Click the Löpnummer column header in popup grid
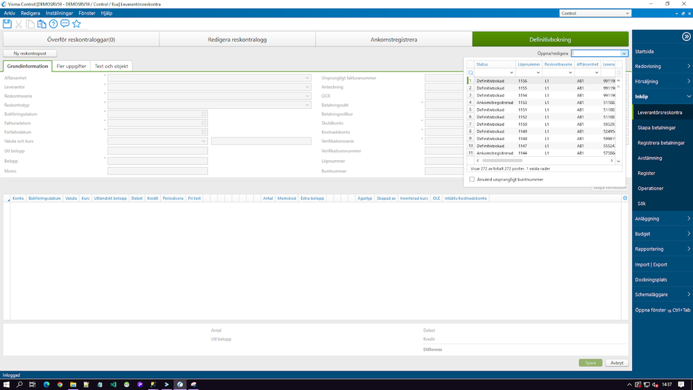693x390 pixels. [x=529, y=65]
